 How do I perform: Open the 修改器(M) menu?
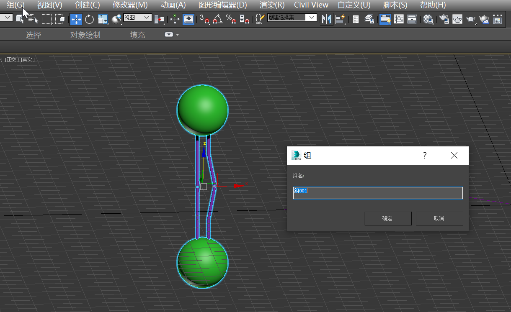[x=130, y=5]
